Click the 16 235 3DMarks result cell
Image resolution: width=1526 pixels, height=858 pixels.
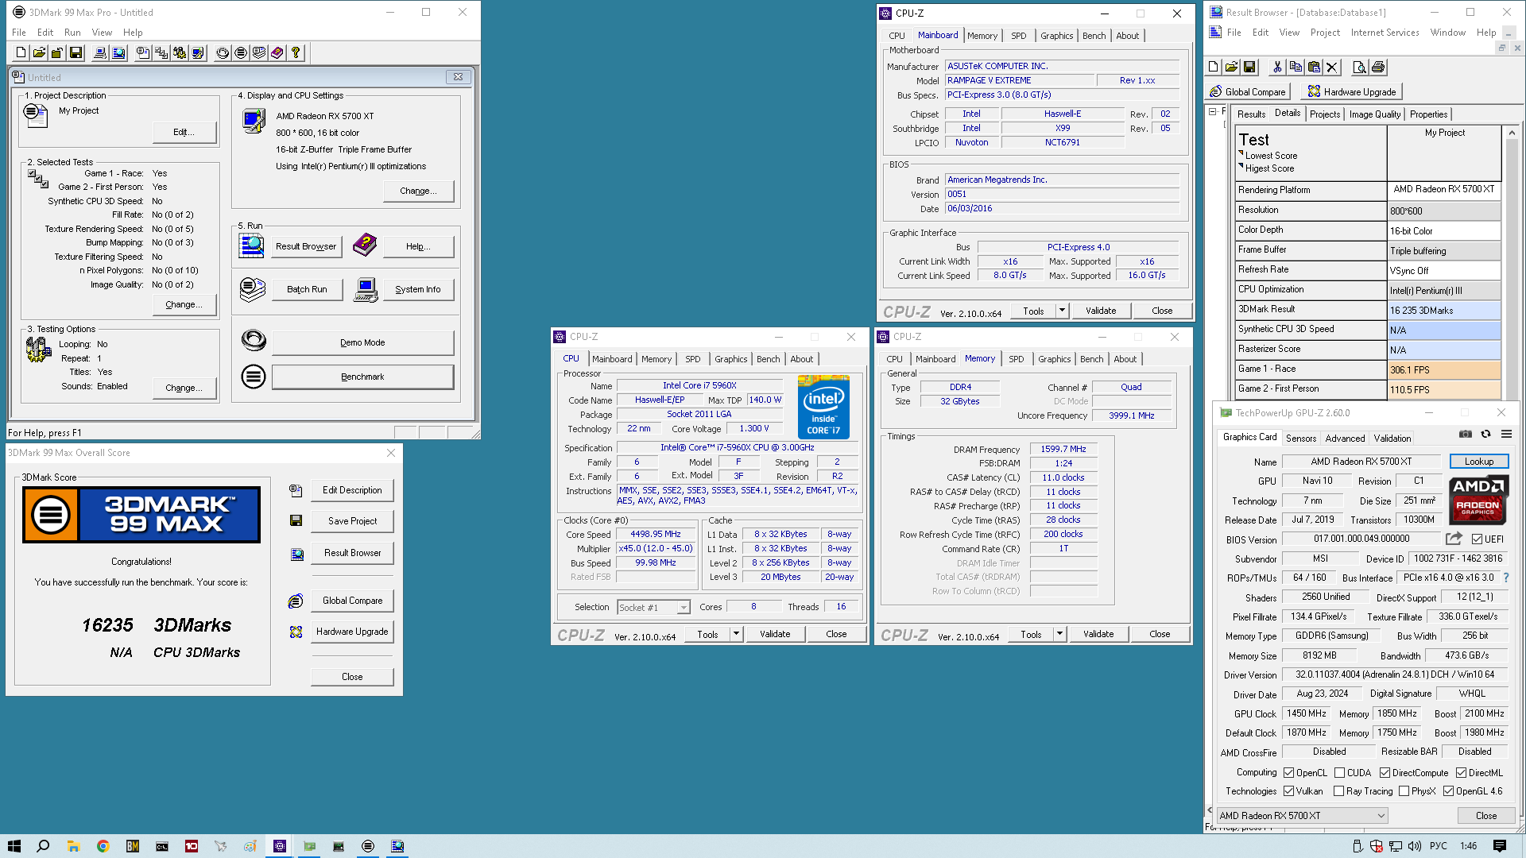click(1444, 311)
